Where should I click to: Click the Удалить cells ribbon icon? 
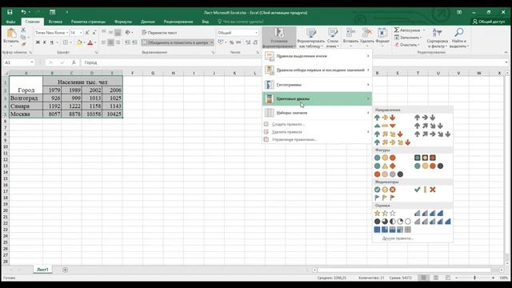pos(367,33)
